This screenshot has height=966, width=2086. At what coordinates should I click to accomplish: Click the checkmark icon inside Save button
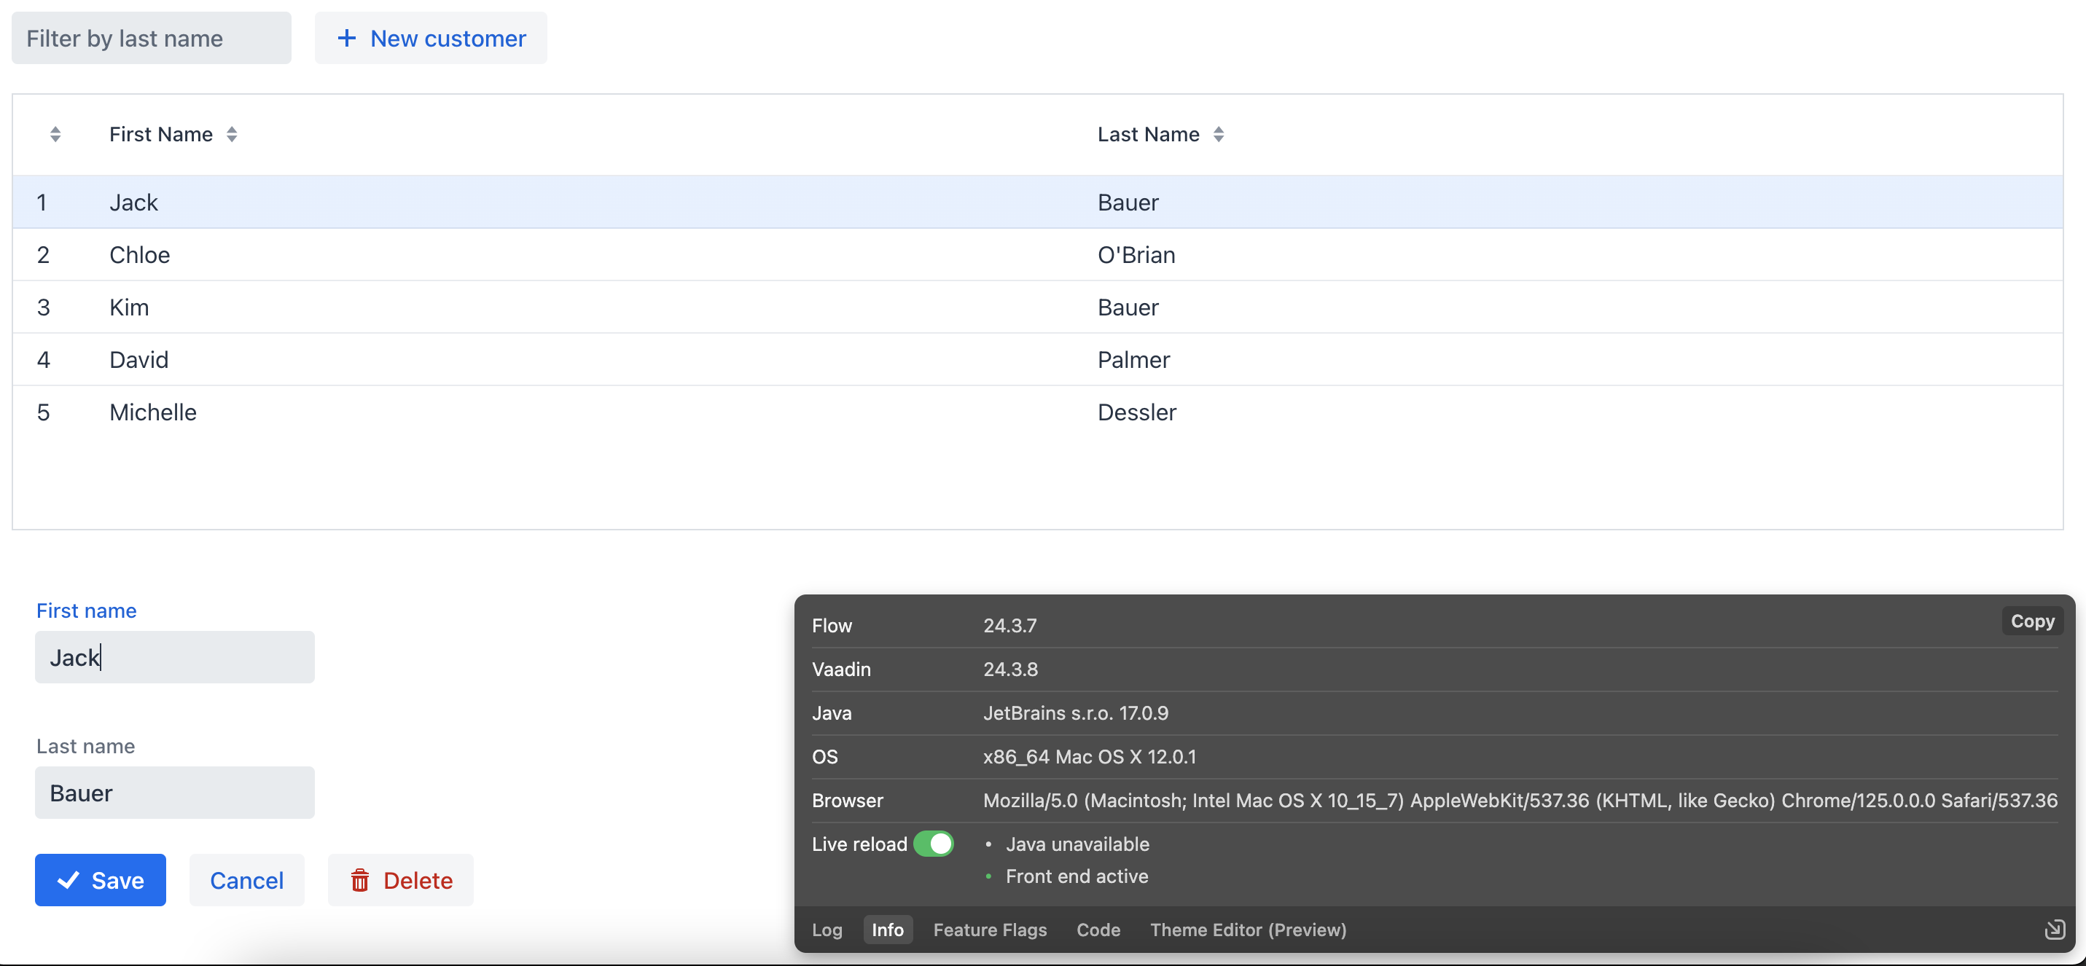pyautogui.click(x=69, y=879)
